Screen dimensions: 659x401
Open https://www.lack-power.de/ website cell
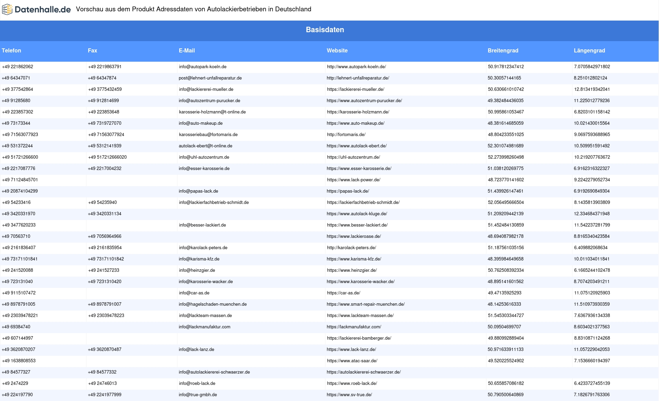(354, 180)
